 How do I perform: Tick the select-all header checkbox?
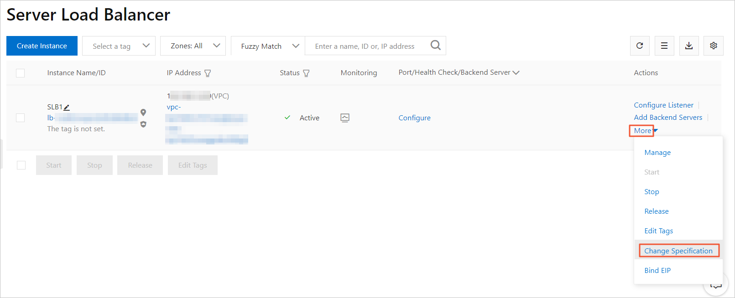pos(21,73)
